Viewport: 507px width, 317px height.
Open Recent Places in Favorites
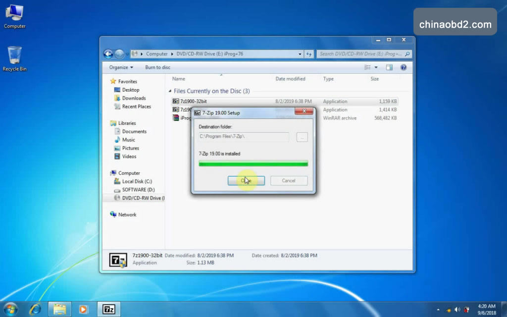click(x=137, y=106)
